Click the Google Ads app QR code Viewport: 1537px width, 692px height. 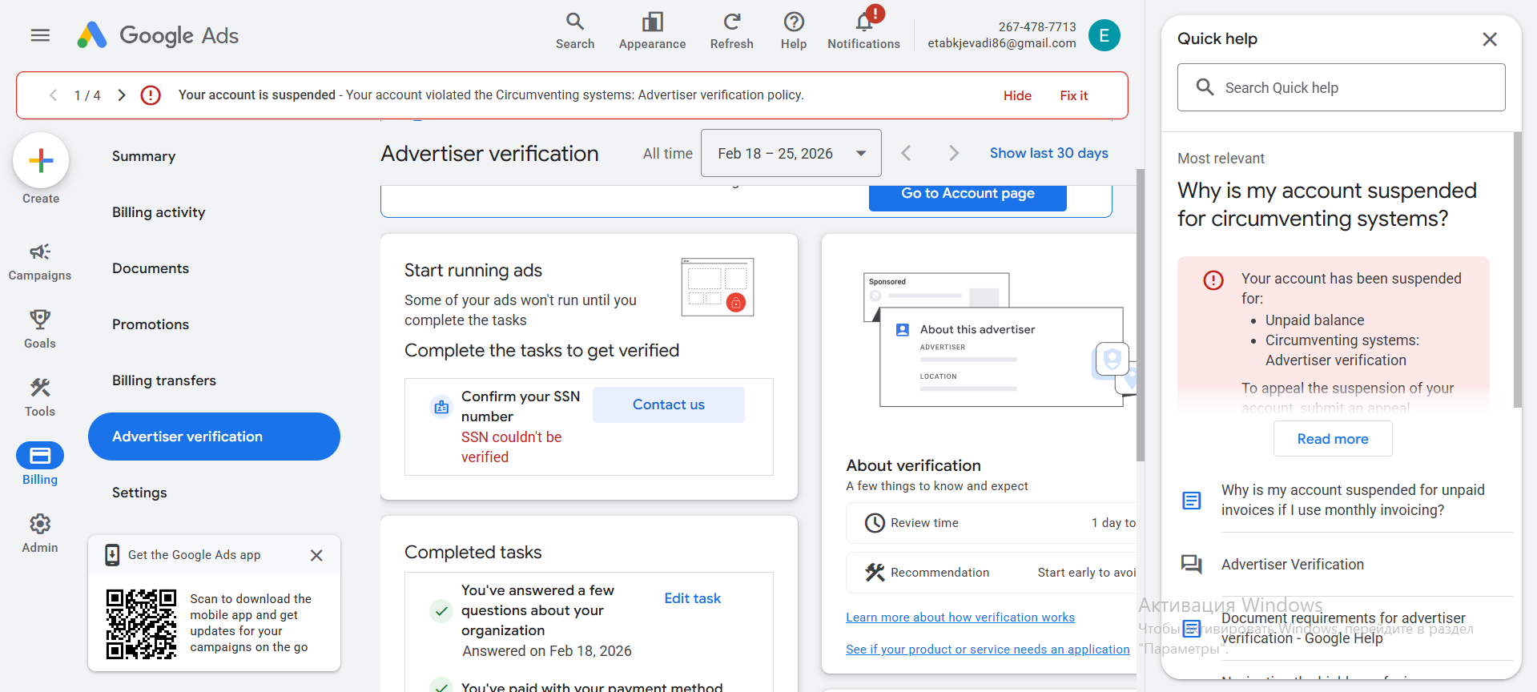141,624
